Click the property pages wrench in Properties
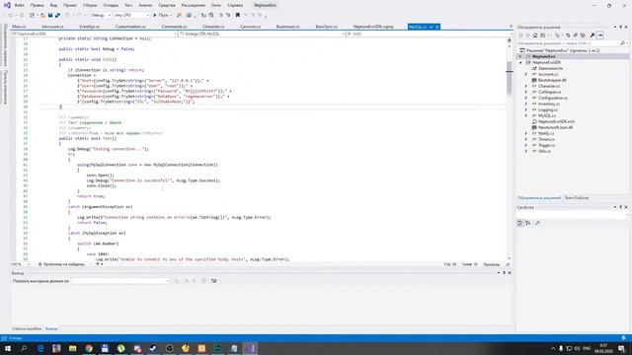The height and width of the screenshot is (355, 632). point(537,223)
